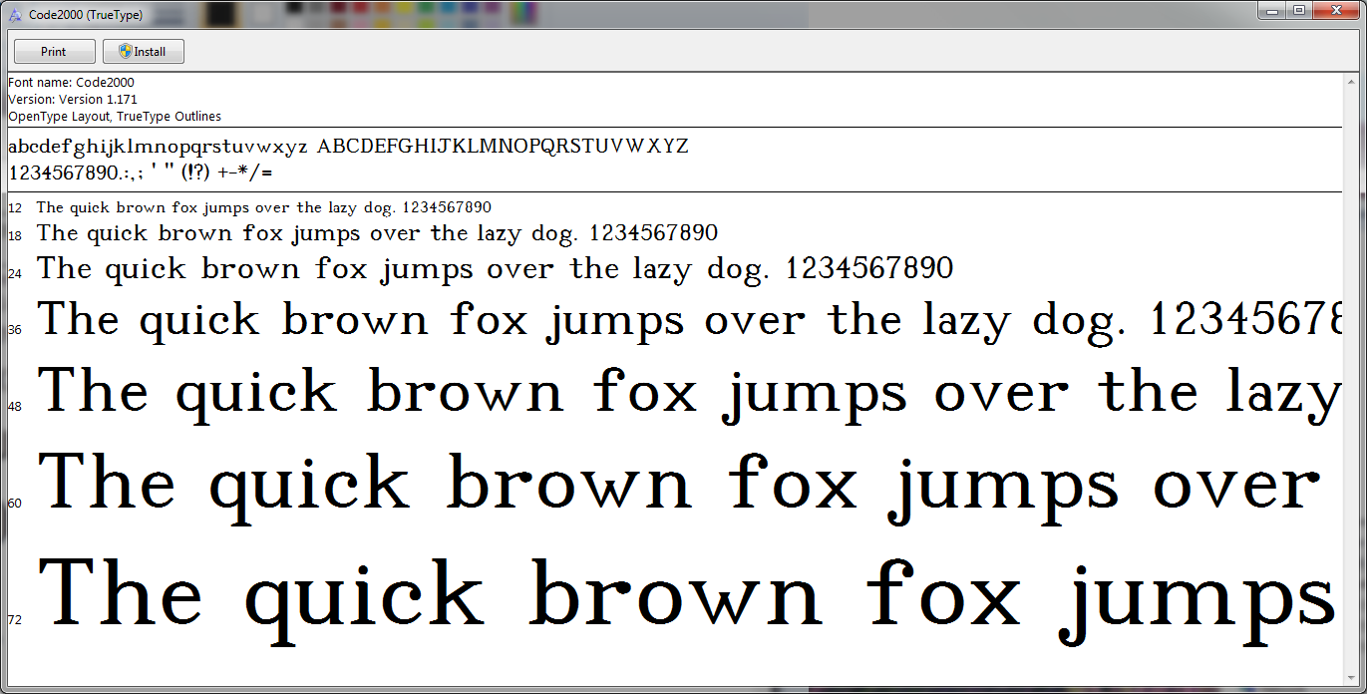
Task: Click the Print button
Action: (54, 52)
